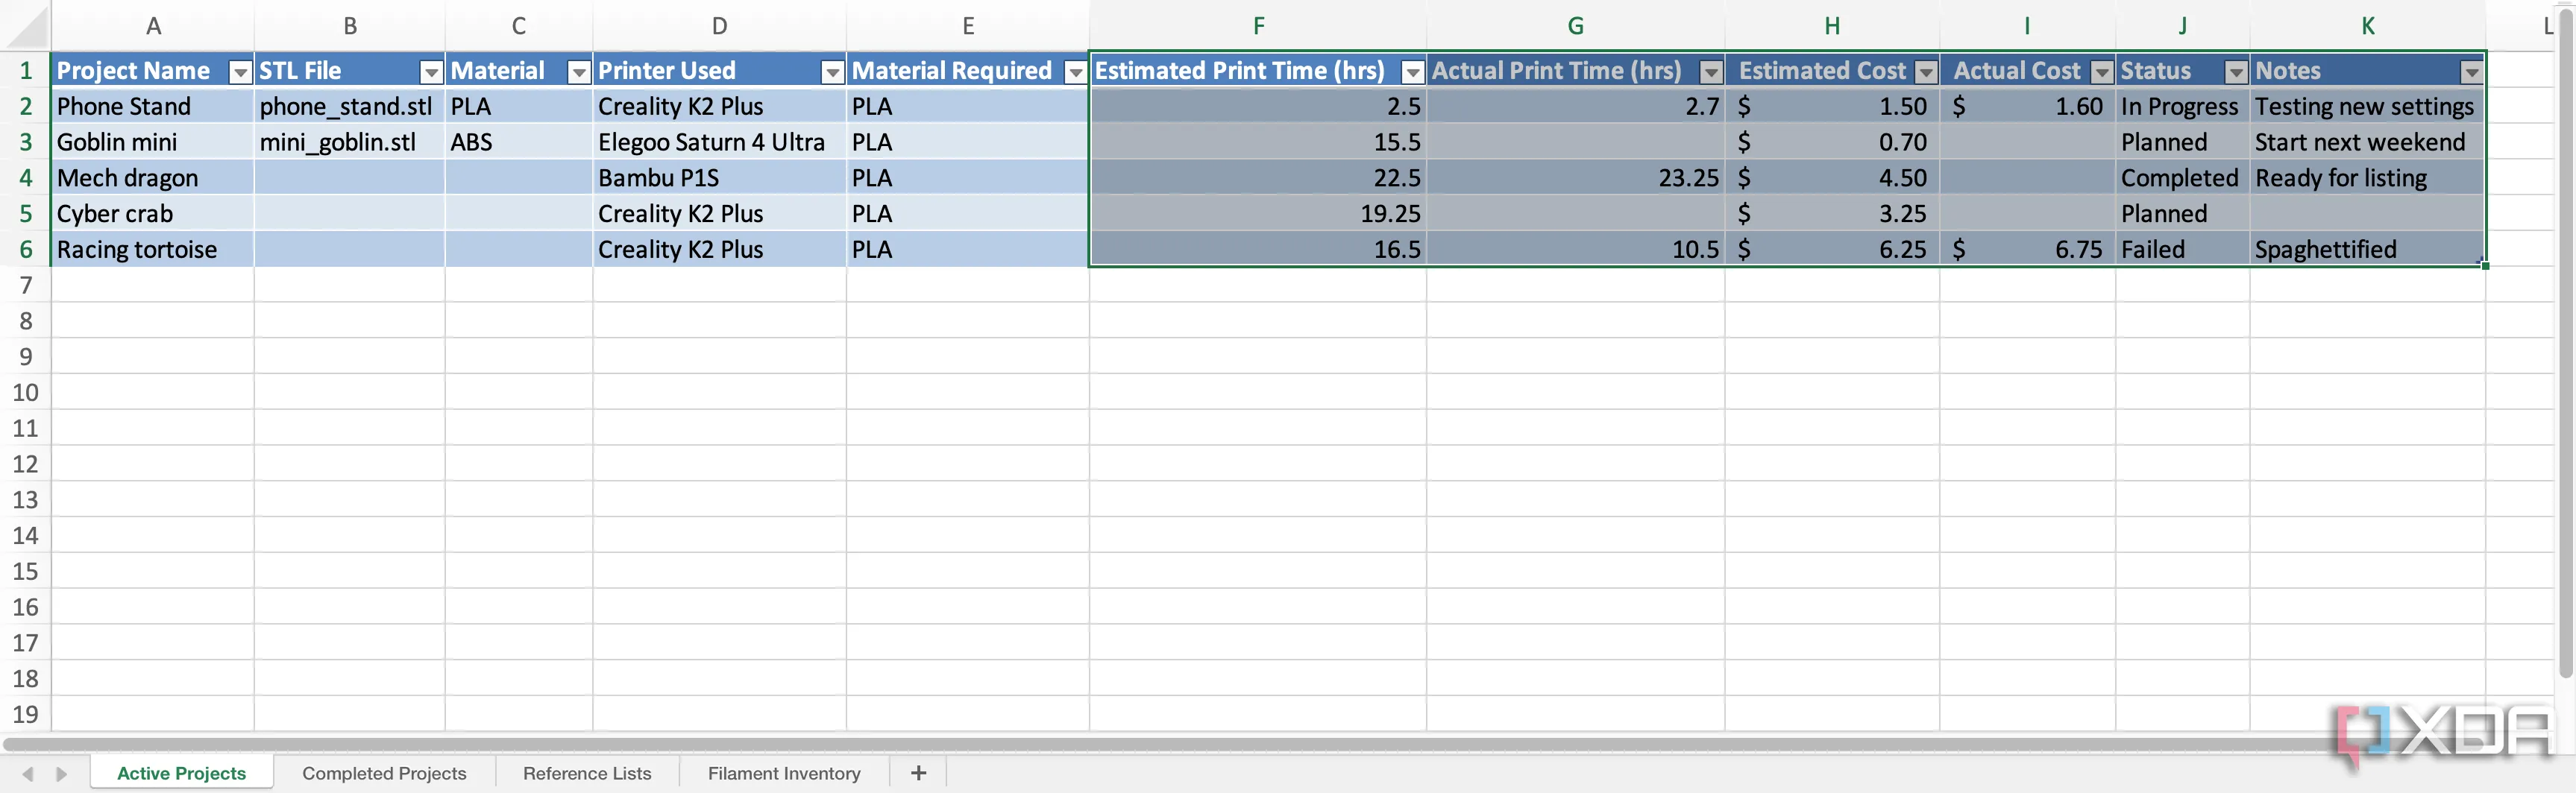Click the previous sheet navigation arrow
The width and height of the screenshot is (2576, 793).
click(28, 774)
